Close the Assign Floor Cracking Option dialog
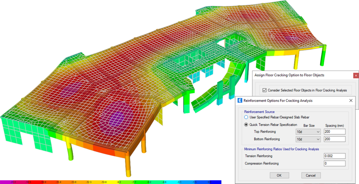 356,75
